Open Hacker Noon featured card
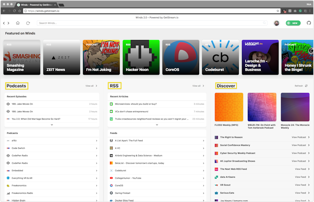Screen dimensions: 314x202 [141, 58]
